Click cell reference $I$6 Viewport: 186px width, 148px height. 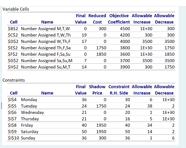tap(12, 112)
